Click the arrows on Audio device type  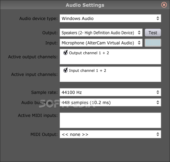158,18
